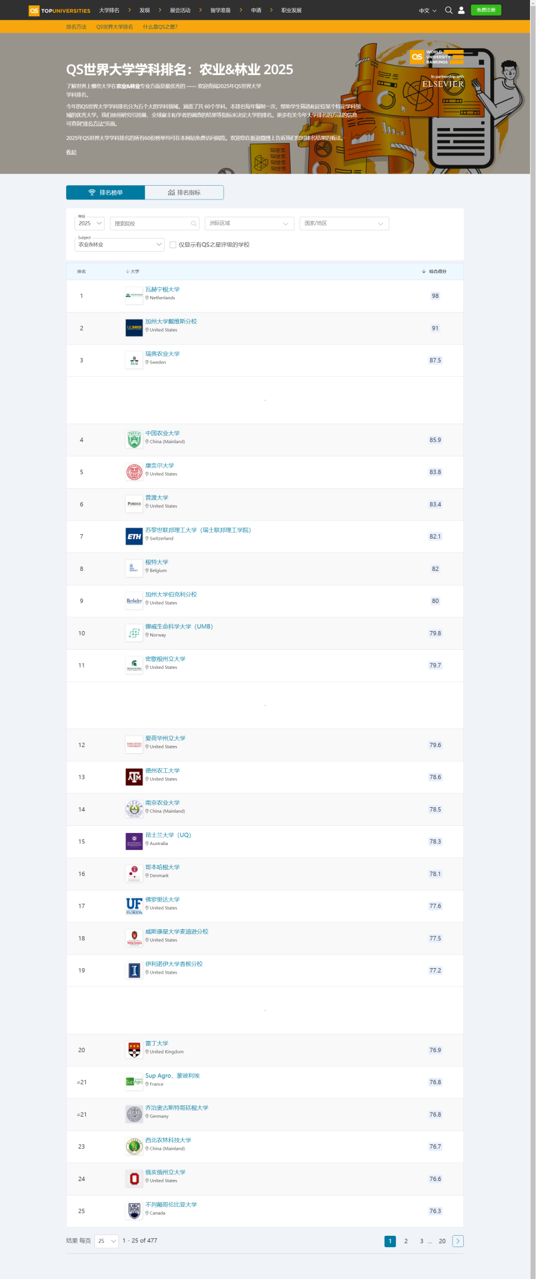Open the 农业&林业 subject dropdown
This screenshot has height=1279, width=536.
pos(120,245)
